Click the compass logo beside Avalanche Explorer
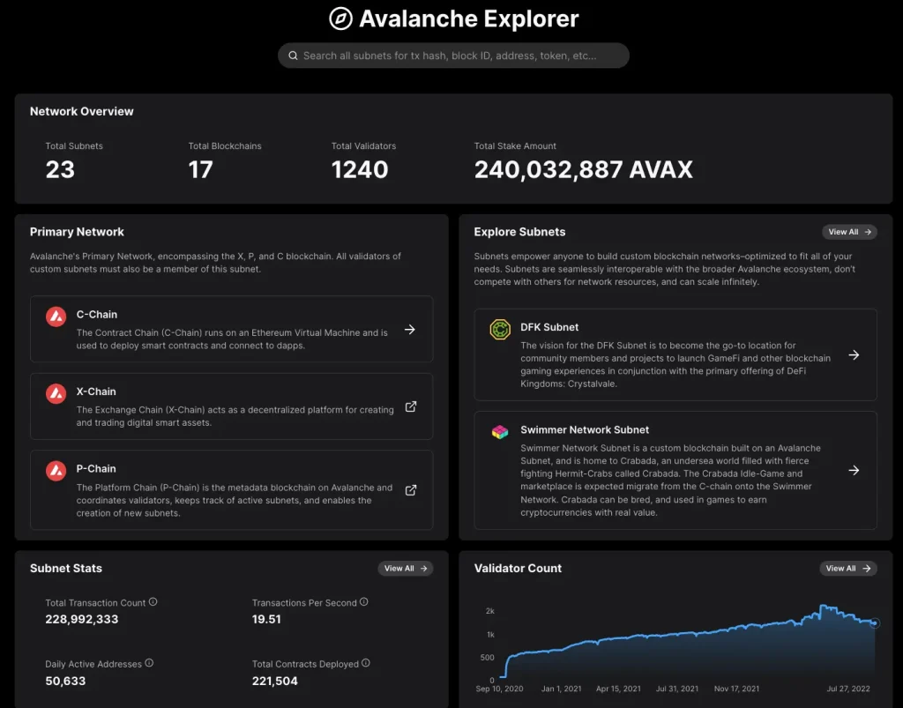This screenshot has height=708, width=903. (x=340, y=19)
